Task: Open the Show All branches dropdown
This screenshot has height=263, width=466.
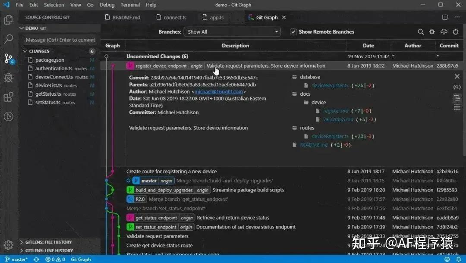Action: (x=232, y=31)
